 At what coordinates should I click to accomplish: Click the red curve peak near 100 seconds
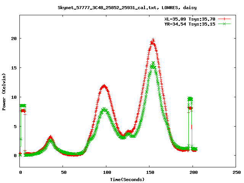pyautogui.click(x=104, y=86)
